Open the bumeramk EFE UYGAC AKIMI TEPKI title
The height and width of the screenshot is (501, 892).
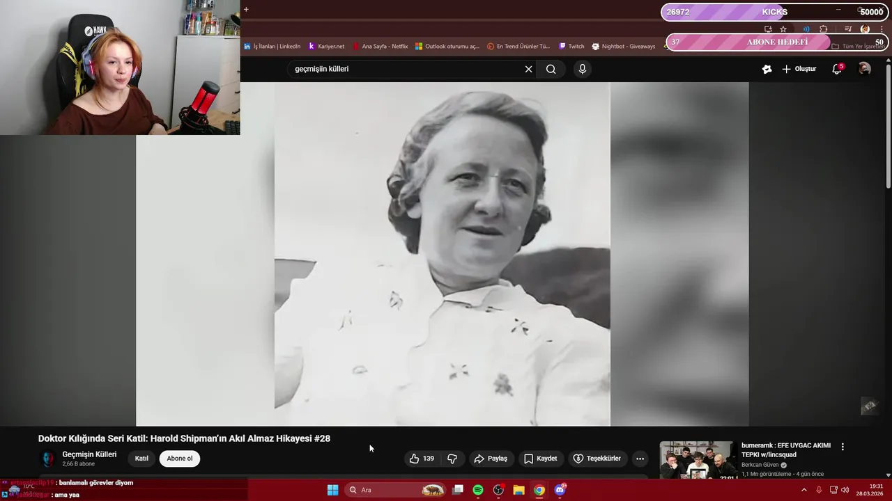coord(786,450)
